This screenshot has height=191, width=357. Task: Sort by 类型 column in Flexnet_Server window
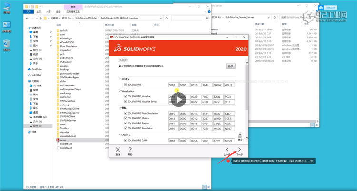[284, 24]
